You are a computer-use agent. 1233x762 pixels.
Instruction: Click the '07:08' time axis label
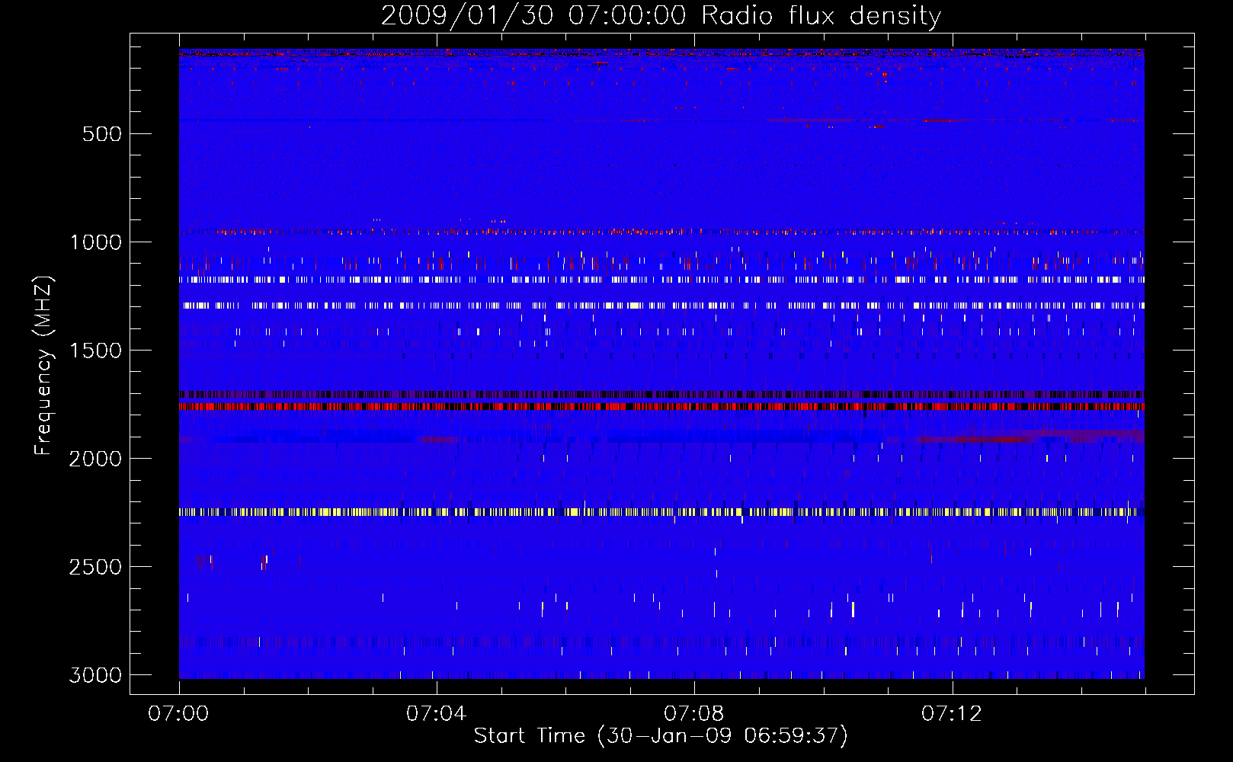tap(693, 714)
